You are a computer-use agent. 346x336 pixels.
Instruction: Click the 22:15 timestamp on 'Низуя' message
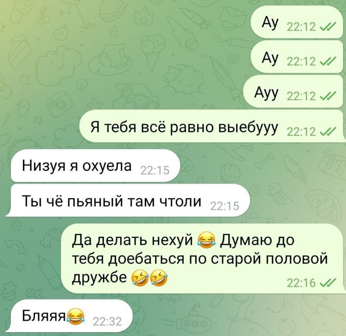[155, 171]
